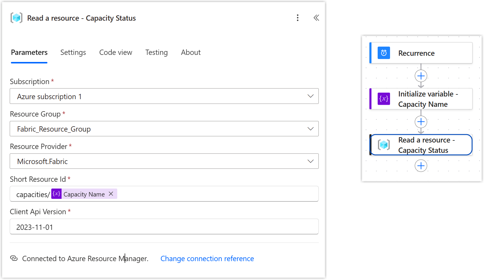
Task: Click the Client Api Version label
Action: point(38,212)
